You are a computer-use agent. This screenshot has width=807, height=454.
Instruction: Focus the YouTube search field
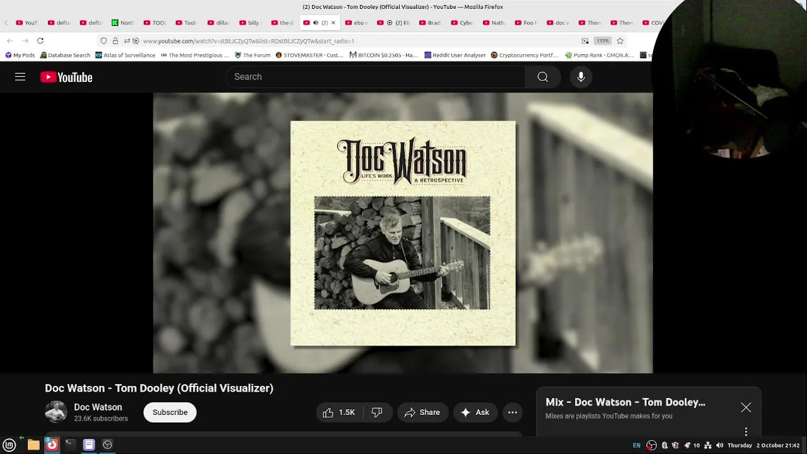[x=375, y=77]
